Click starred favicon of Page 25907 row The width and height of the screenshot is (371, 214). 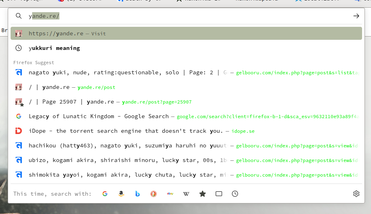click(x=19, y=102)
